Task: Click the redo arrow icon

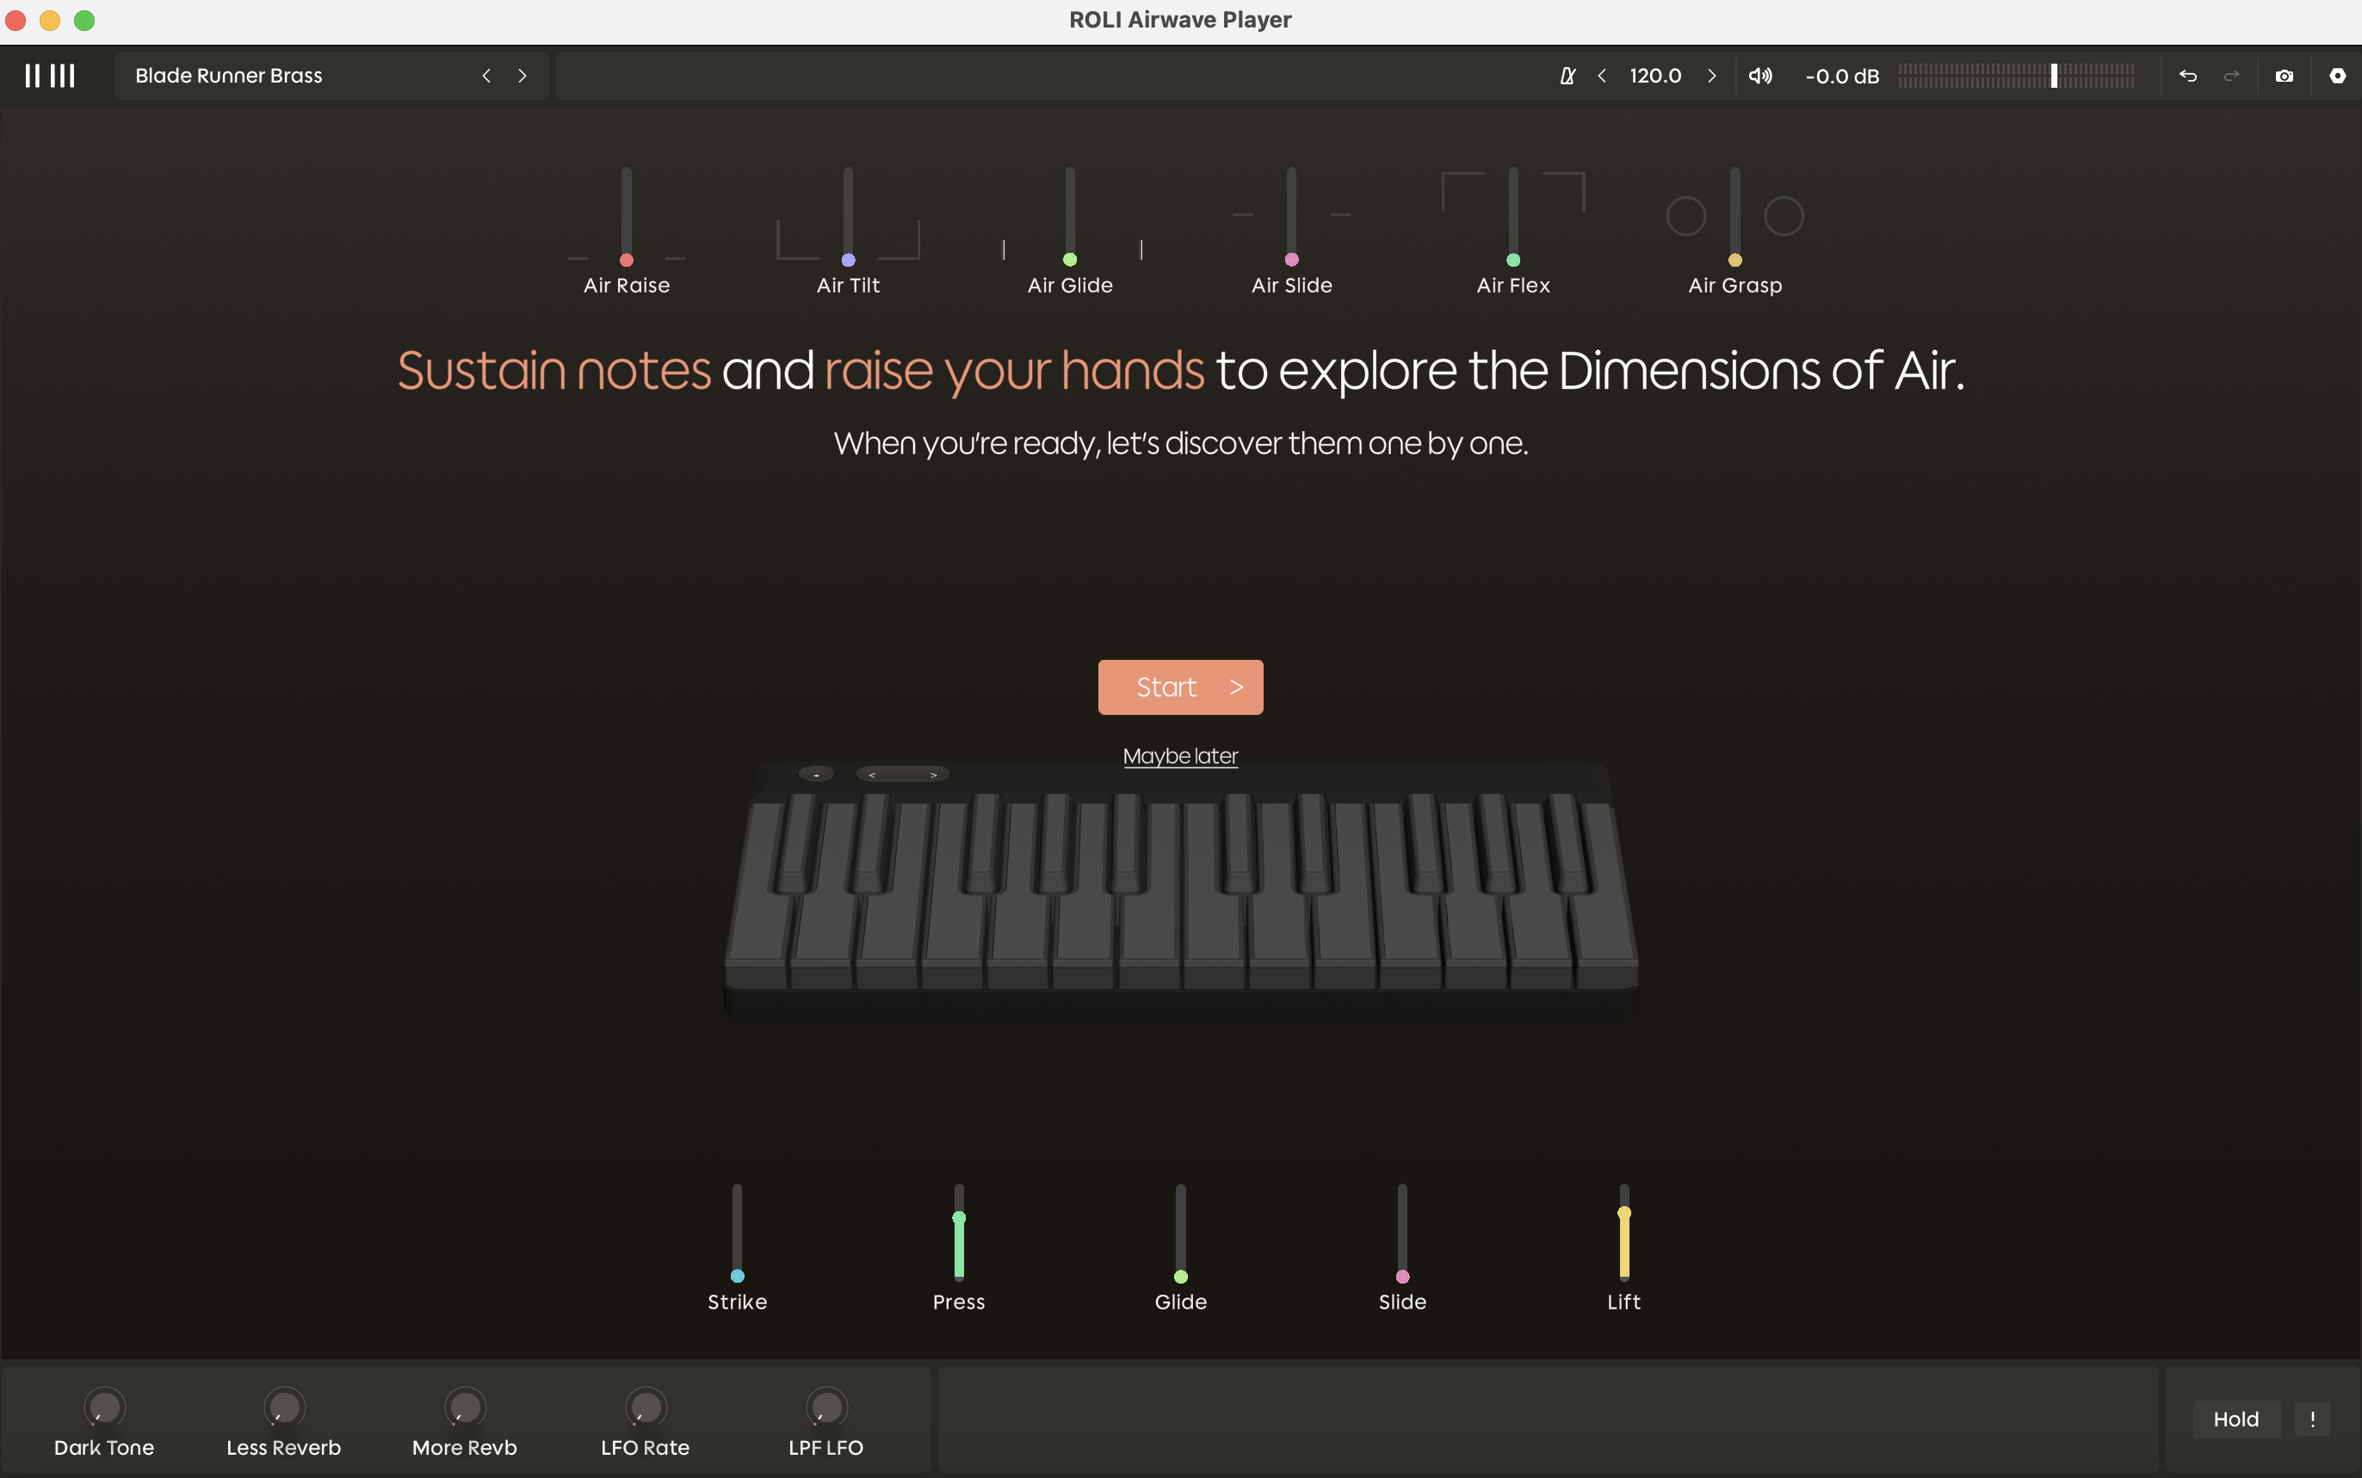Action: [x=2231, y=75]
